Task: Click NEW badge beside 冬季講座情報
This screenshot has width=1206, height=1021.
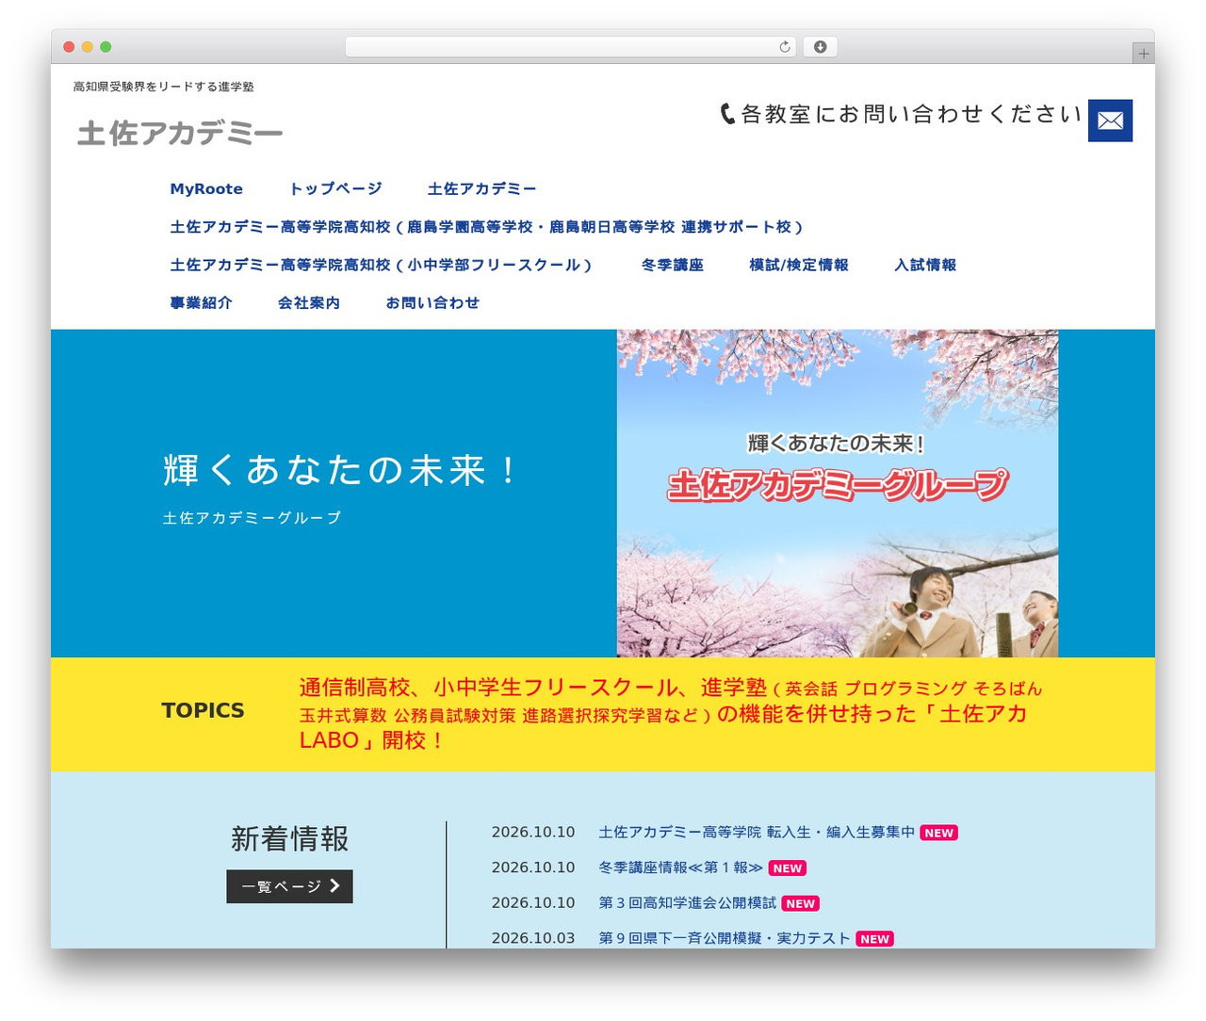Action: (788, 868)
